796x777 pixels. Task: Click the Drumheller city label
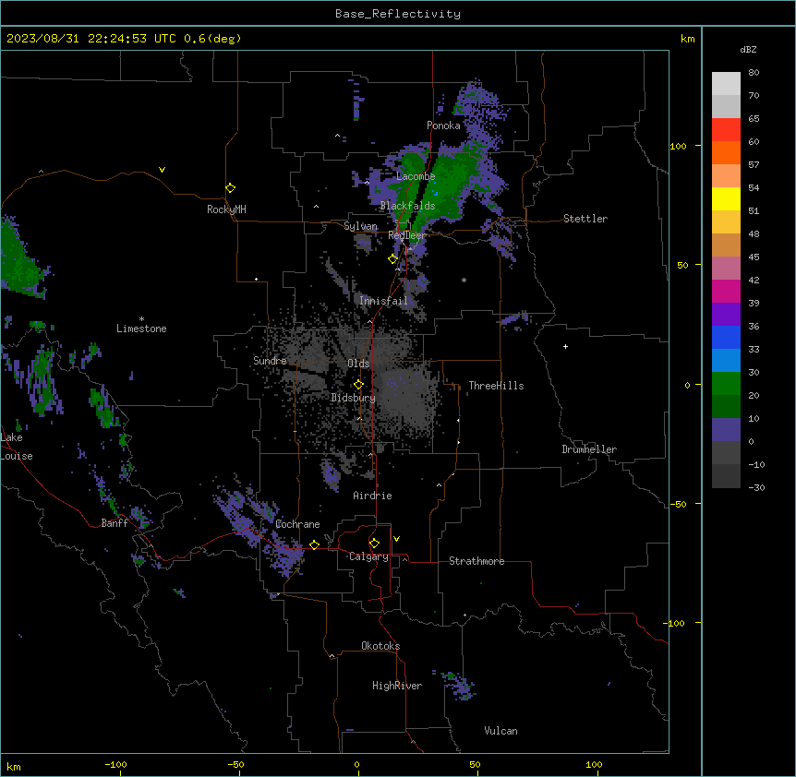click(589, 449)
